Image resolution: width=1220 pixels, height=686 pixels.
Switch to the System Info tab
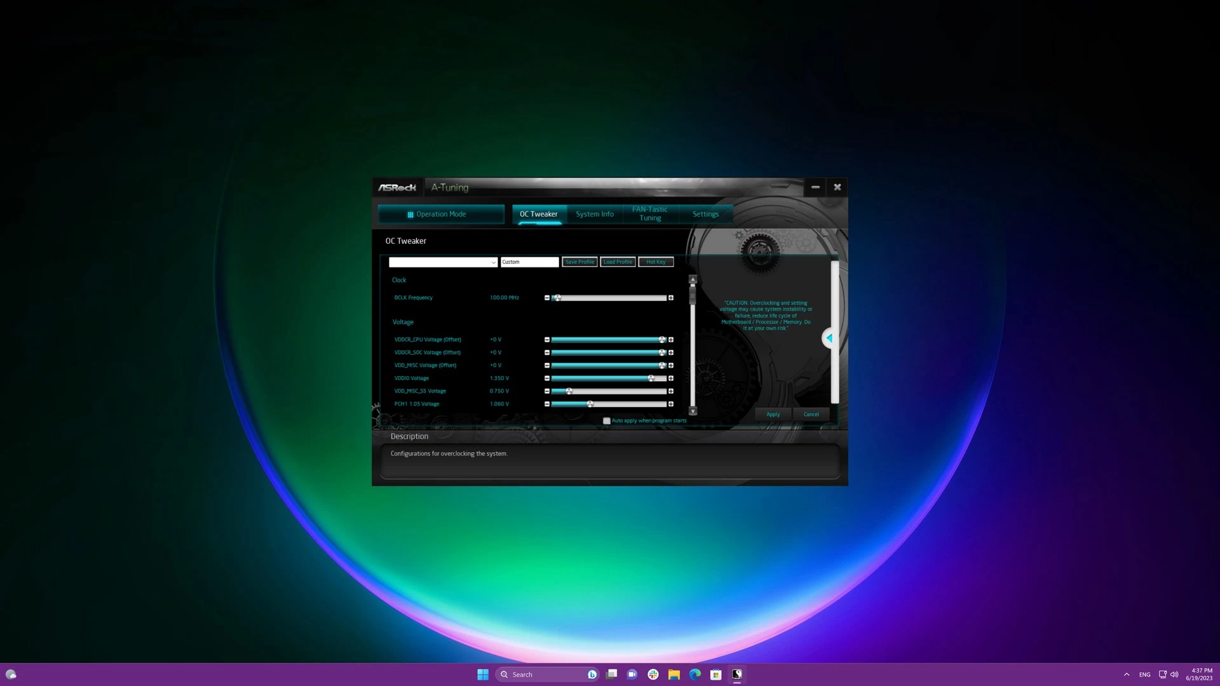point(595,214)
